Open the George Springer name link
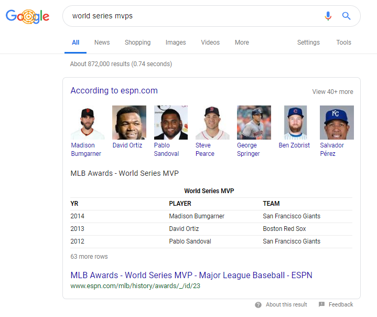The height and width of the screenshot is (317, 377). (x=249, y=150)
